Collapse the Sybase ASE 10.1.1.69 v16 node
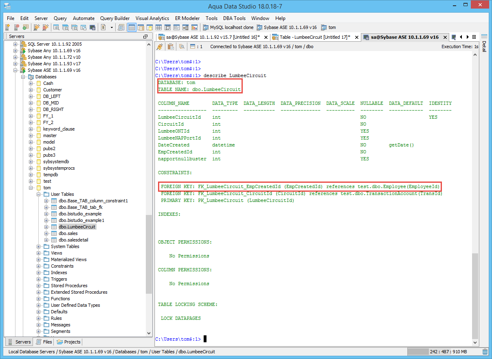The image size is (492, 359). 15,70
